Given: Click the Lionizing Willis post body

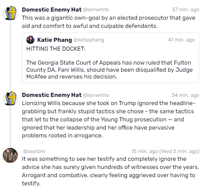Looking at the screenshot, I should (109, 119).
